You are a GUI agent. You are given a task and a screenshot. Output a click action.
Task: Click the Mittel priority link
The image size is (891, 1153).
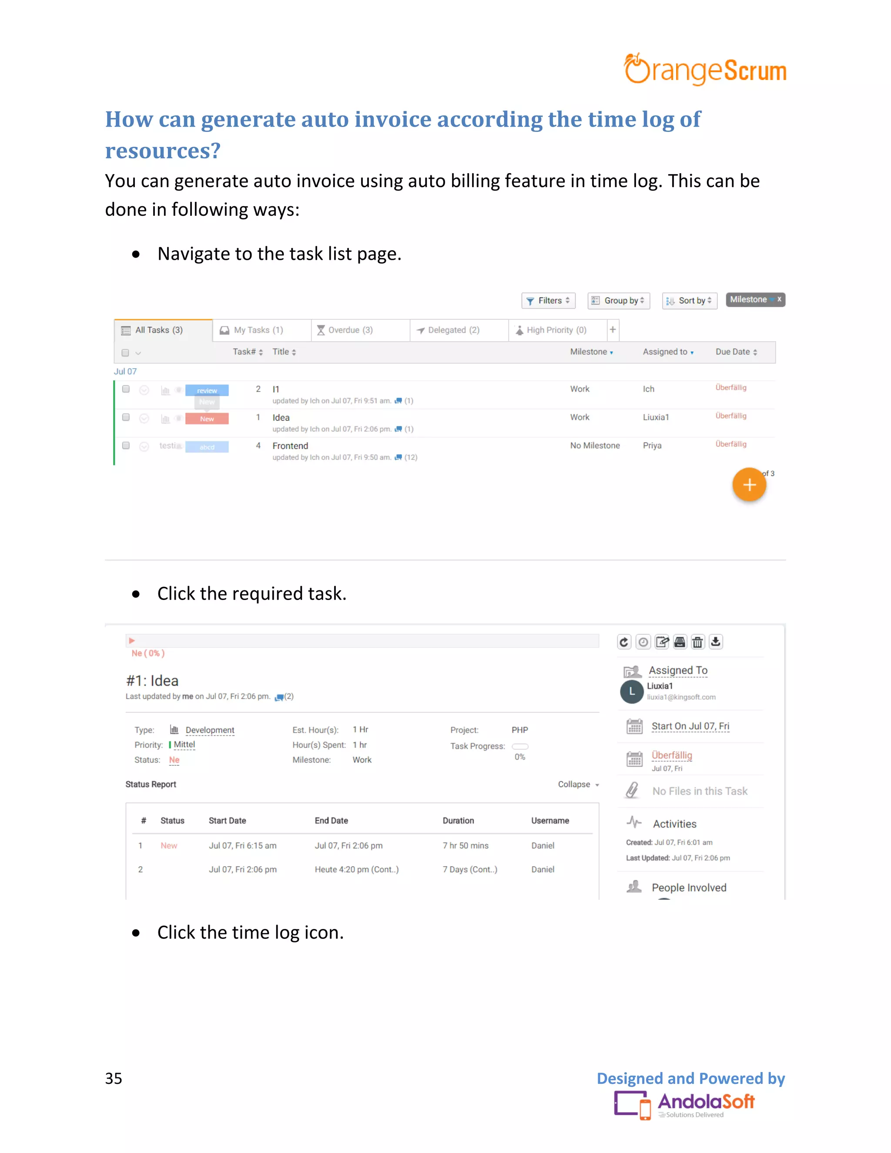[x=184, y=745]
